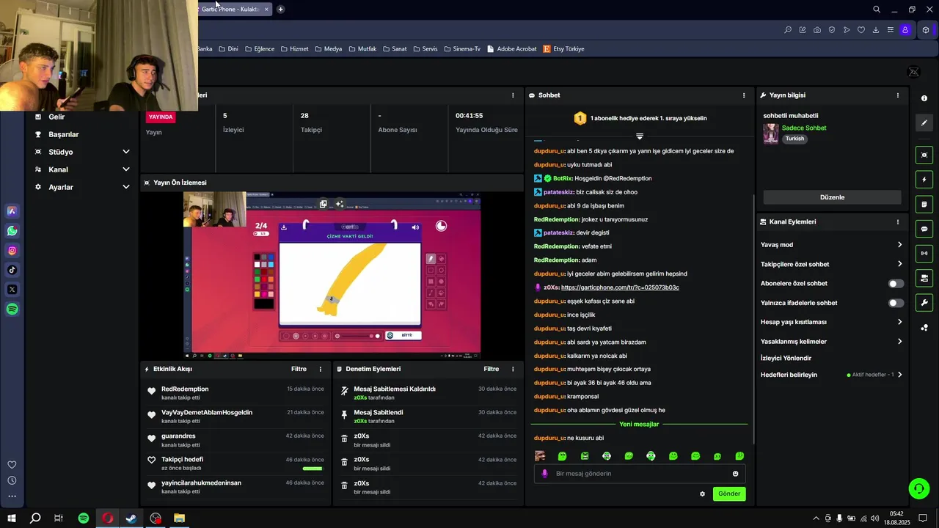The height and width of the screenshot is (528, 939).
Task: Click the snapshot camera icon in browser toolbar
Action: (x=817, y=30)
